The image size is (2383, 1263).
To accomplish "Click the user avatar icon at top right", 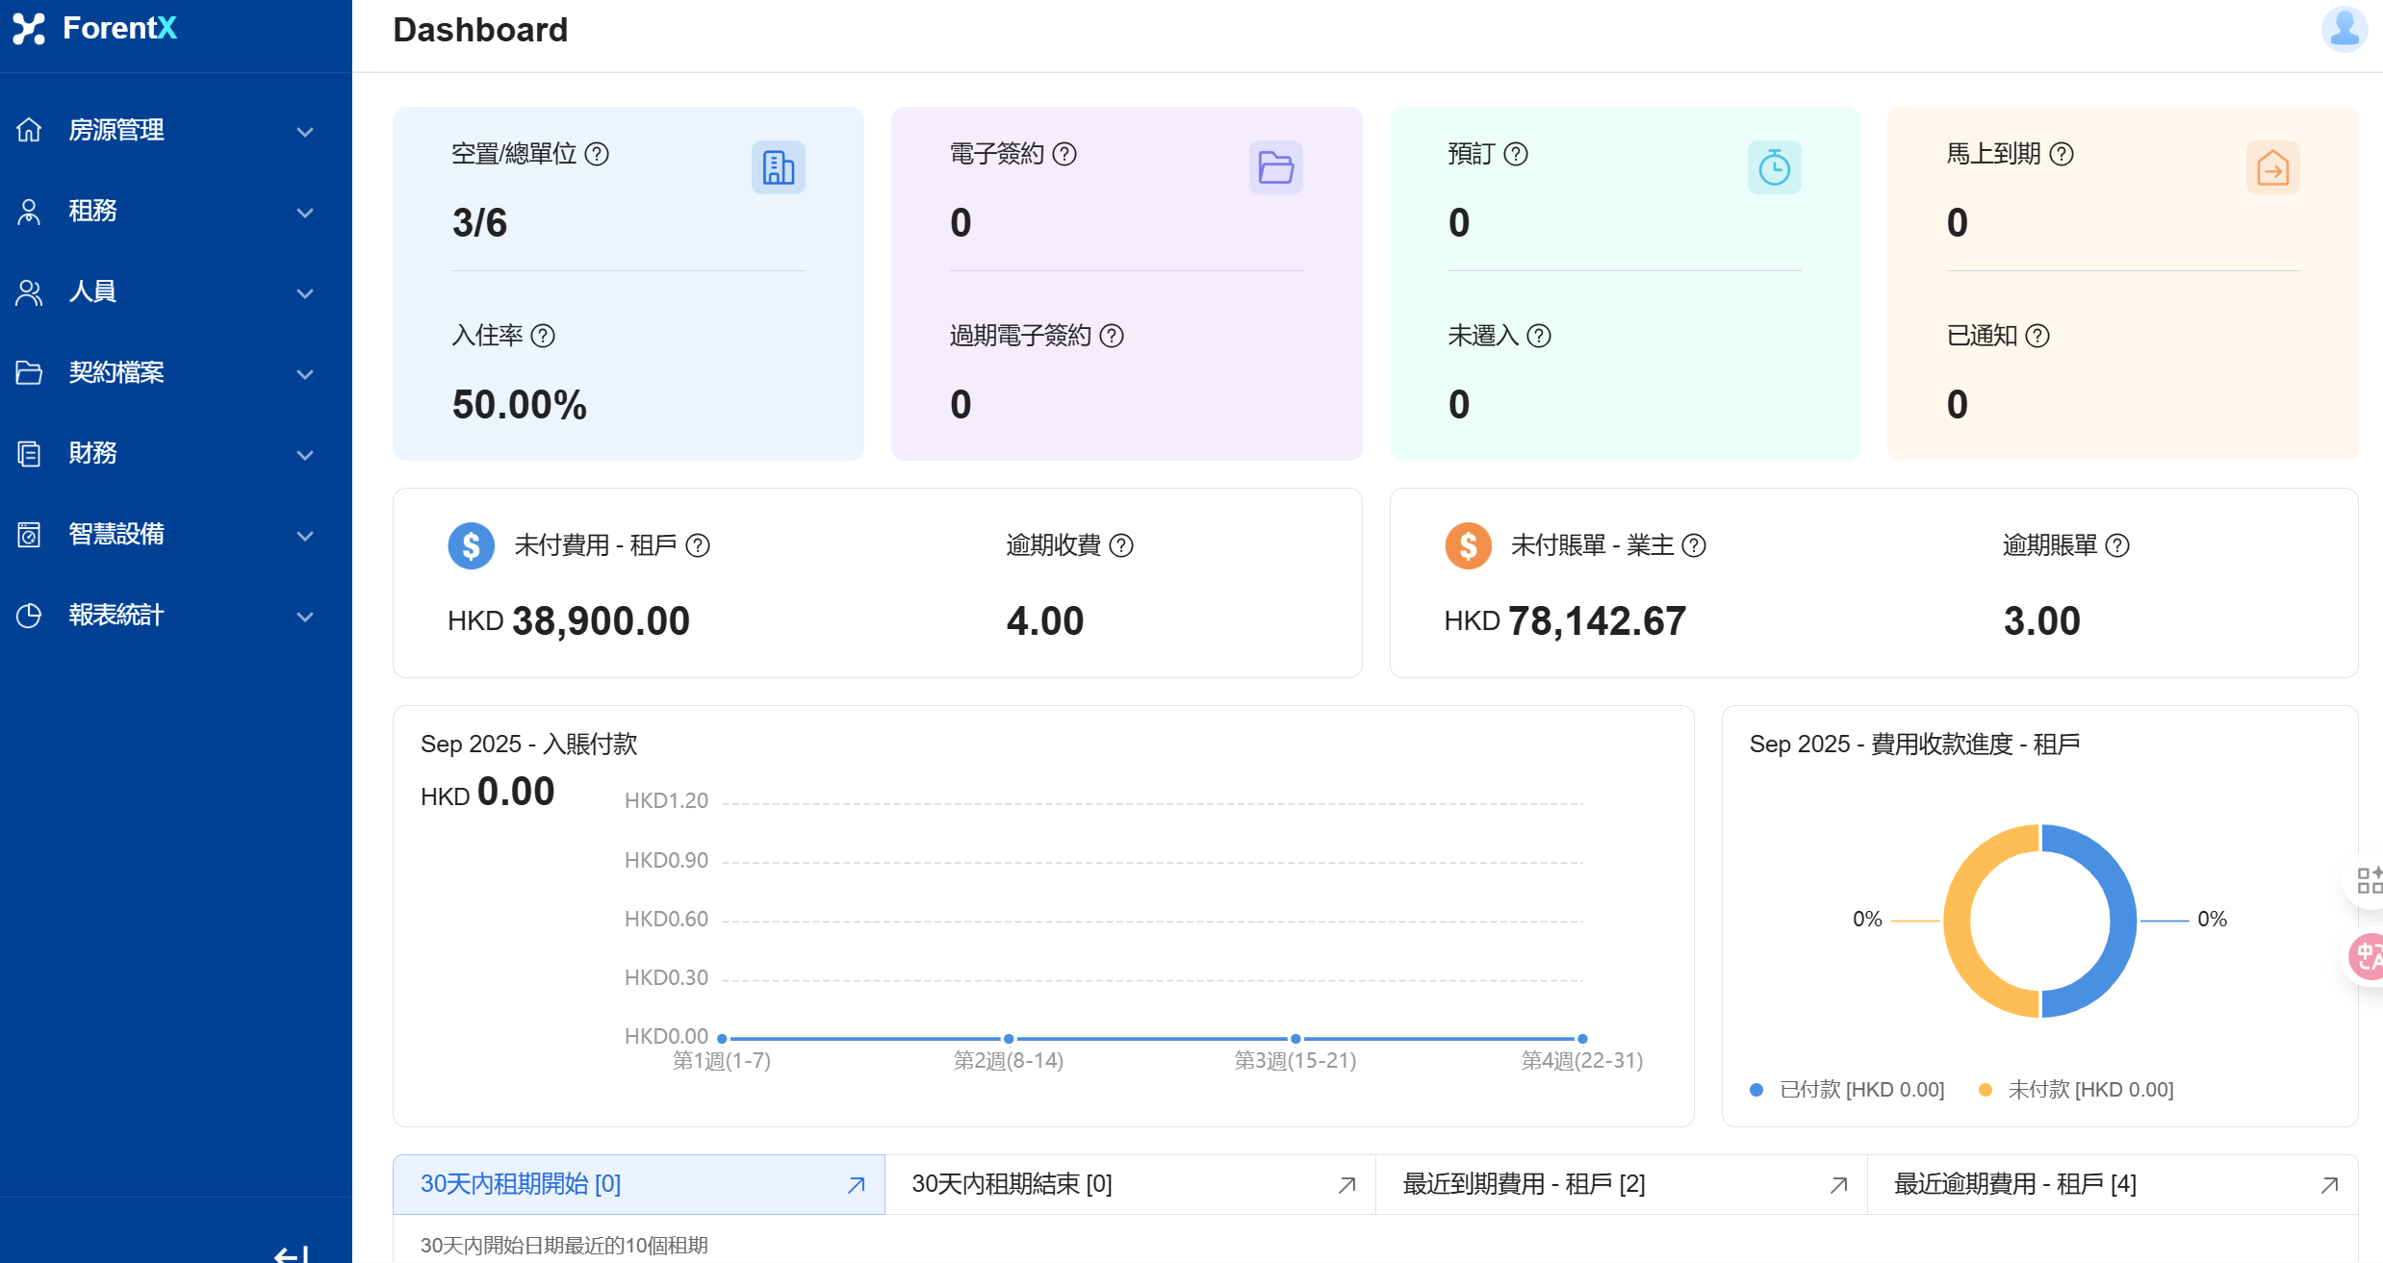I will point(2344,29).
